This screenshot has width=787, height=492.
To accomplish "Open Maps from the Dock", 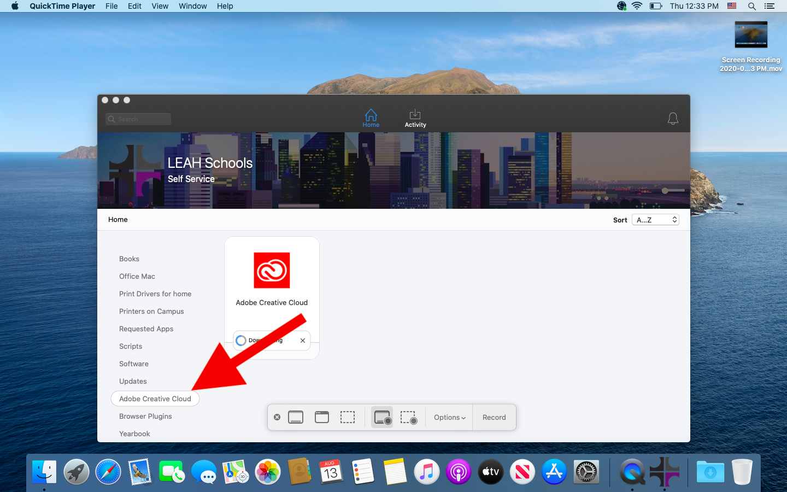I will pyautogui.click(x=236, y=472).
